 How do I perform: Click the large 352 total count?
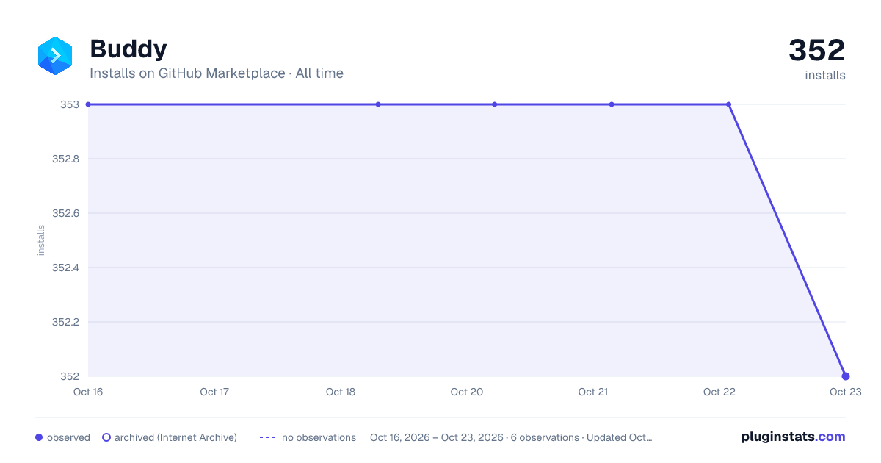(x=816, y=50)
